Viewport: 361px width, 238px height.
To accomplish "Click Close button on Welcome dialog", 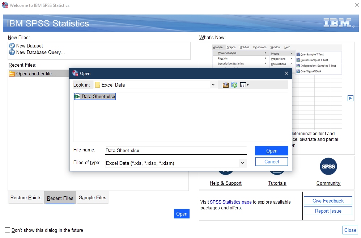I will pos(350,230).
